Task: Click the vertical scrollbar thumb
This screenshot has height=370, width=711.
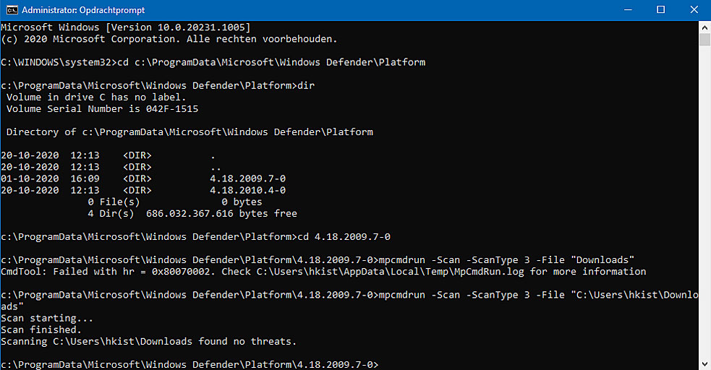Action: (x=704, y=40)
